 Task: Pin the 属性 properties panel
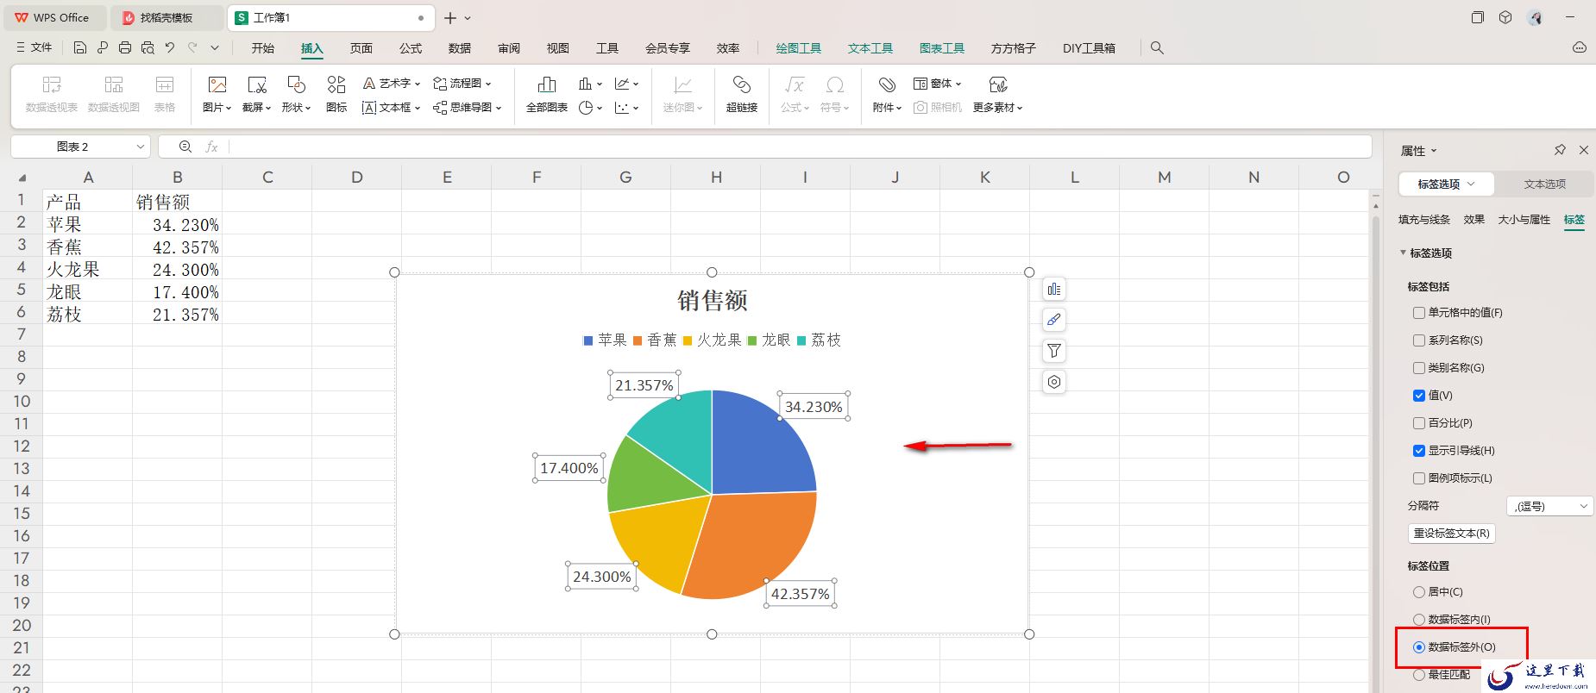1560,150
